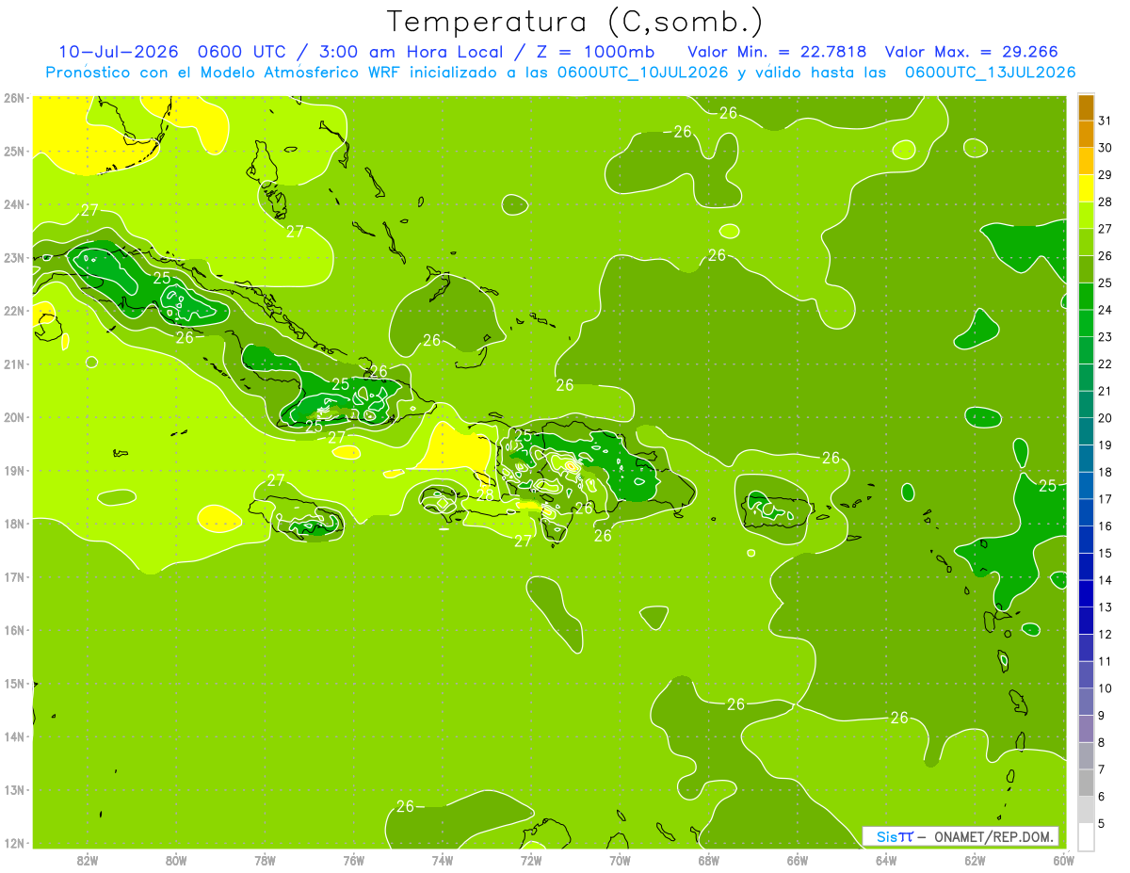Image resolution: width=1130 pixels, height=873 pixels.
Task: Click latitude axis label "16N"
Action: click(13, 630)
